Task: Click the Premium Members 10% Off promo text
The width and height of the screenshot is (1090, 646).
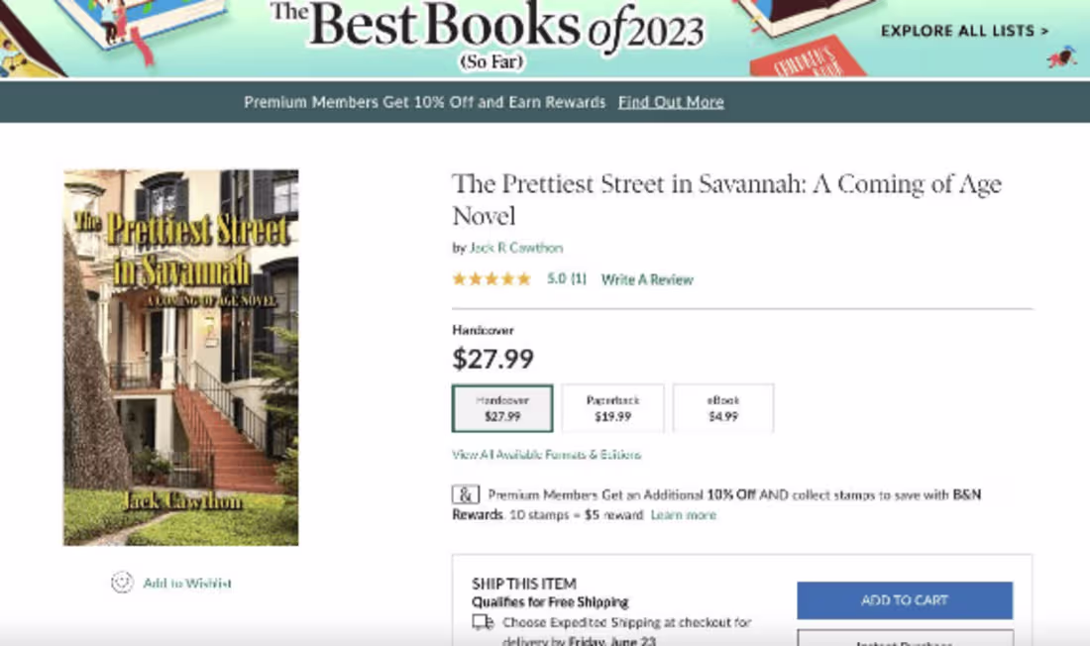Action: 424,102
